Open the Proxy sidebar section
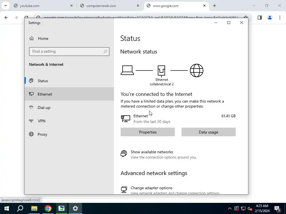Screen dimensions: 286x214 (x=69, y=134)
